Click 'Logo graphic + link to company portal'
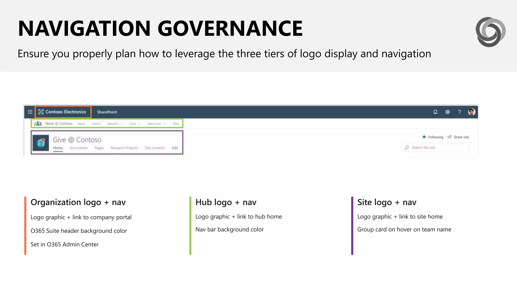Screen dimensions: 517x291 coord(81,217)
